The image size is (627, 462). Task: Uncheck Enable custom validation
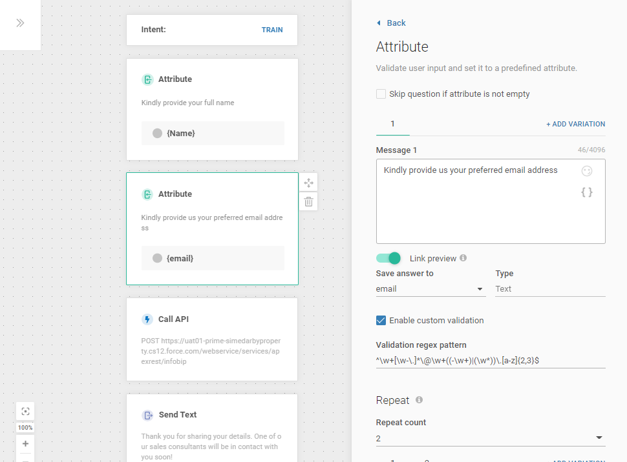click(x=381, y=321)
